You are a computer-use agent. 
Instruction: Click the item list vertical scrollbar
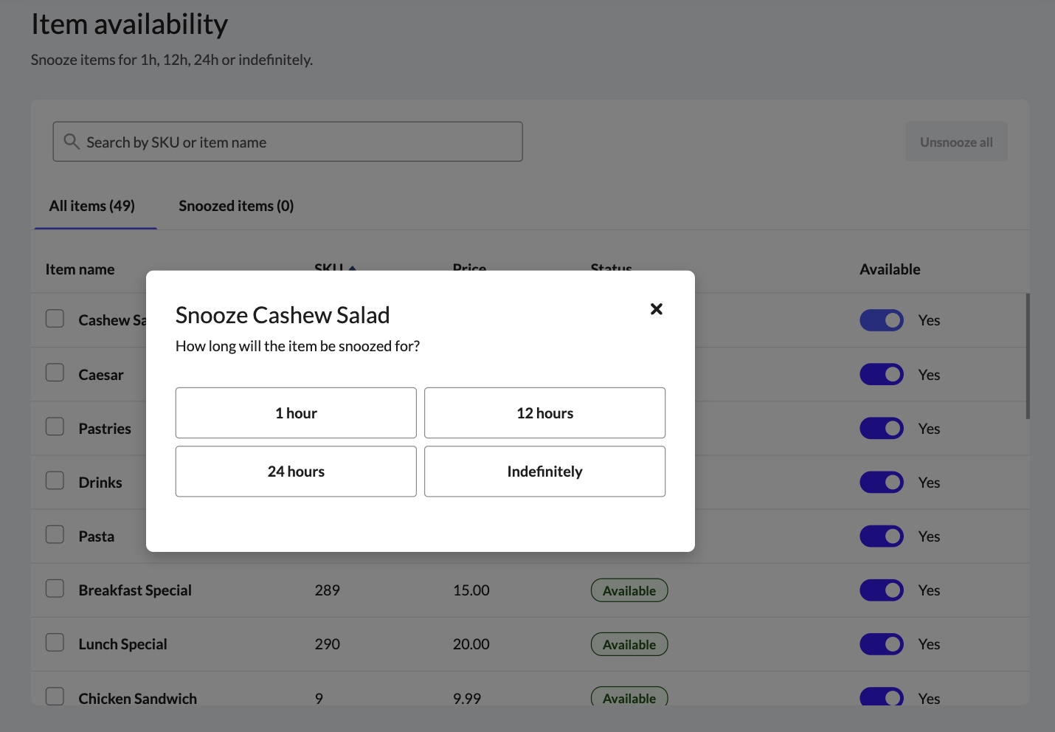[x=1027, y=356]
